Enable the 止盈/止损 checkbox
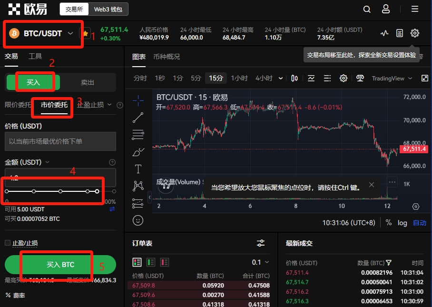The height and width of the screenshot is (307, 432). point(8,243)
